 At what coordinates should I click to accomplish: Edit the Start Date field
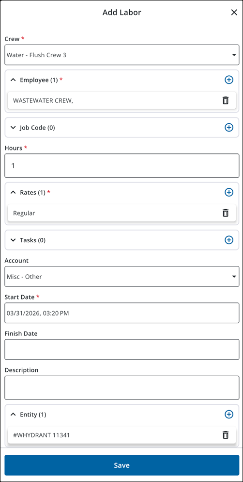coord(121,313)
